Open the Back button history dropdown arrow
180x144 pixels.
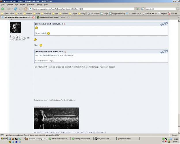(6, 9)
